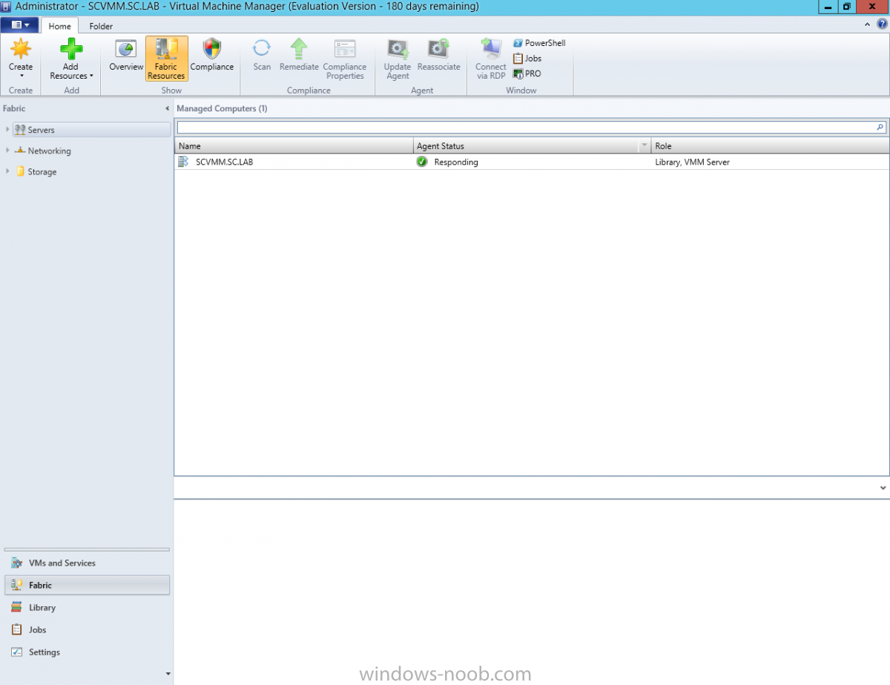
Task: Open the Jobs window from ribbon
Action: pyautogui.click(x=527, y=59)
